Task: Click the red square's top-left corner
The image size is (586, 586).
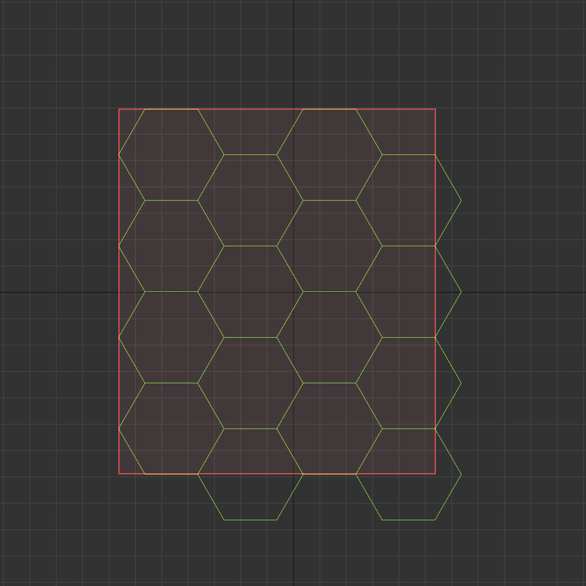Action: tap(119, 109)
